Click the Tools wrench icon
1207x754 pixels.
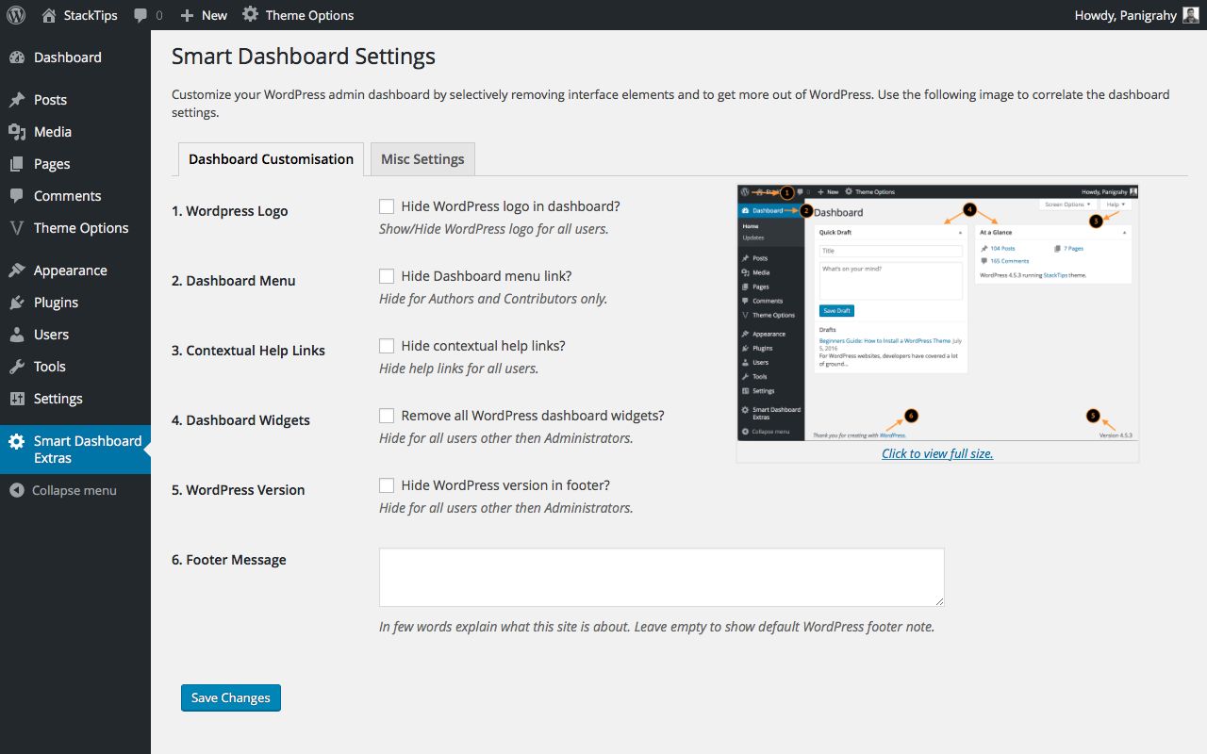17,367
